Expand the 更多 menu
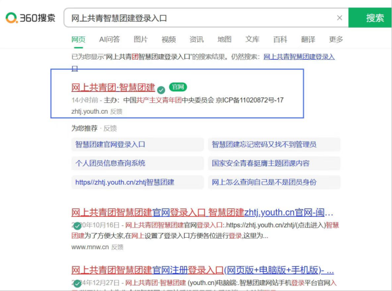This screenshot has width=392, height=291. click(x=336, y=39)
